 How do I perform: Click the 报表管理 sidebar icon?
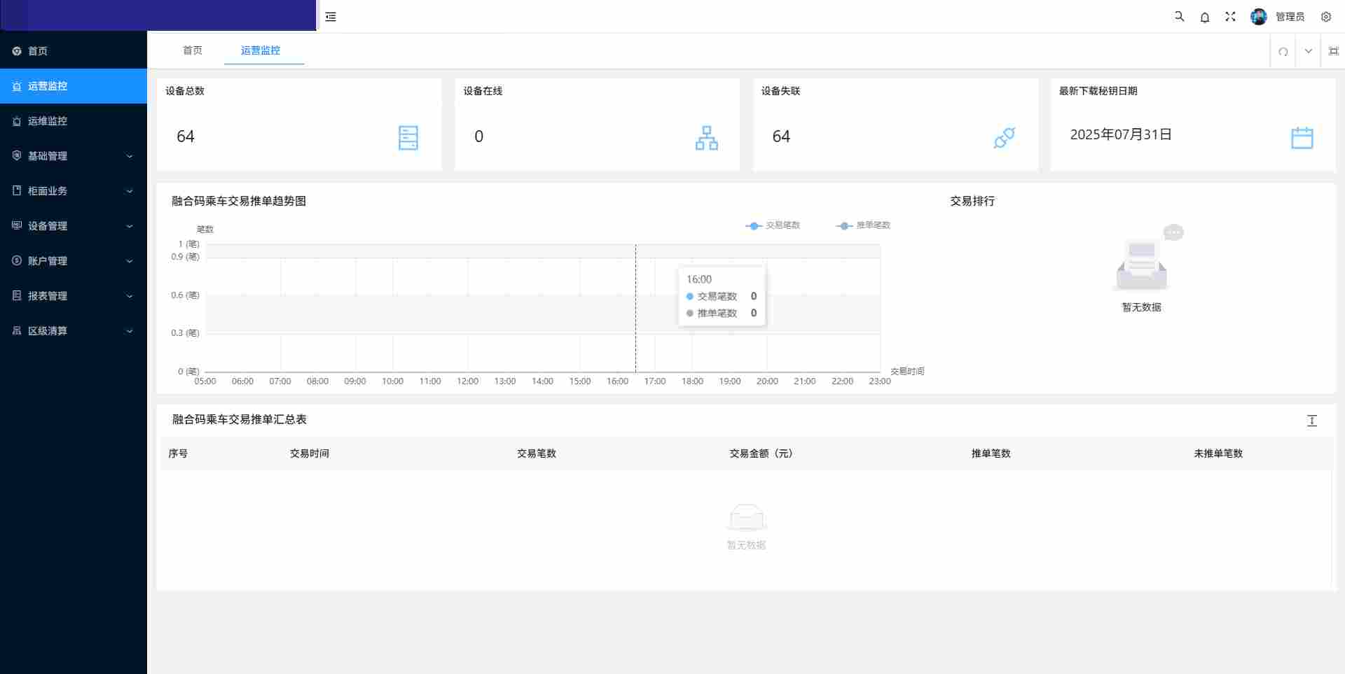tap(17, 295)
